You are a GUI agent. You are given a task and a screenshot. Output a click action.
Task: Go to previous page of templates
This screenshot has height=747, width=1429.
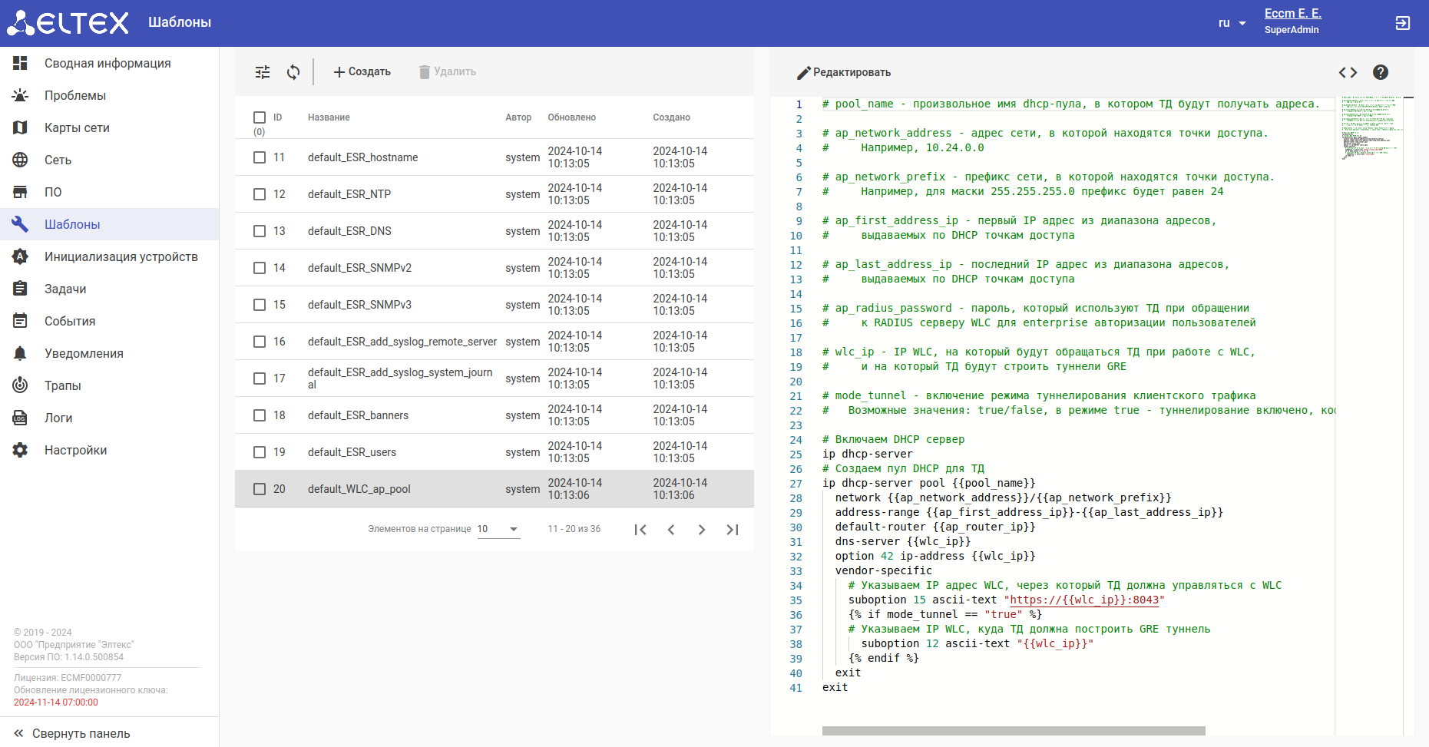[671, 530]
